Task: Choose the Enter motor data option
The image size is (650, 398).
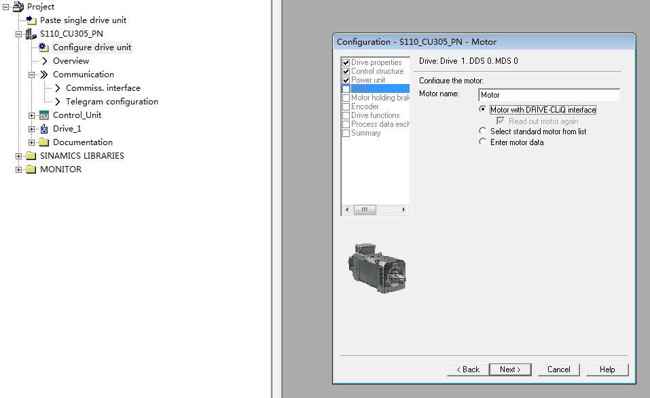Action: pyautogui.click(x=482, y=142)
